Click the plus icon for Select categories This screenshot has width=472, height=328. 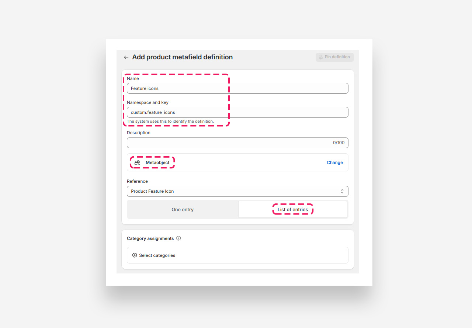[x=135, y=255]
